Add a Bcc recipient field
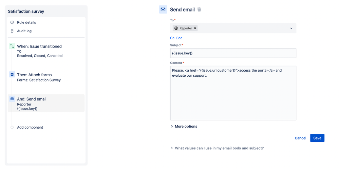 [179, 38]
